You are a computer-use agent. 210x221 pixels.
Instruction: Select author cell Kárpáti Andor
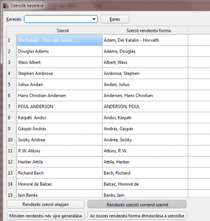(60, 118)
